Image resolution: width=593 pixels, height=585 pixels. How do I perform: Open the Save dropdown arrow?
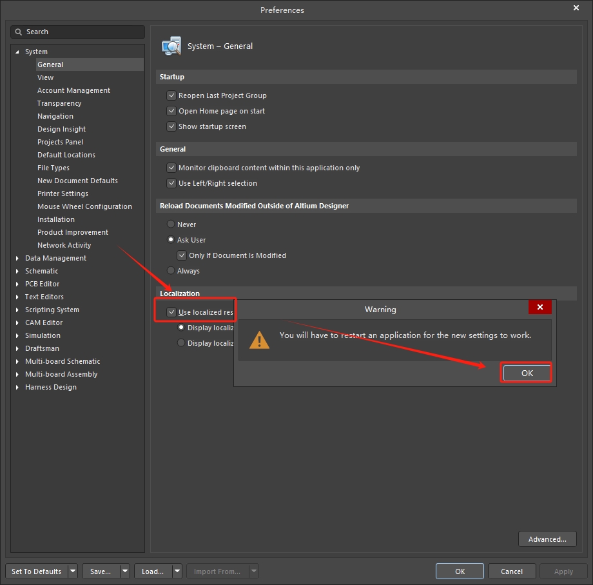[125, 571]
